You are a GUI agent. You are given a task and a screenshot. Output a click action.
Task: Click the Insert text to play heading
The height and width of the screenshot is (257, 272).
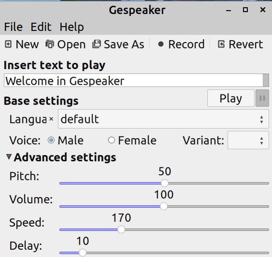(x=55, y=65)
